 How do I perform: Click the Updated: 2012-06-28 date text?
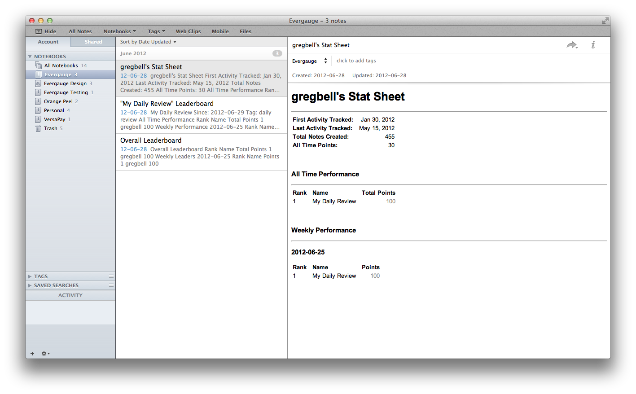click(379, 75)
